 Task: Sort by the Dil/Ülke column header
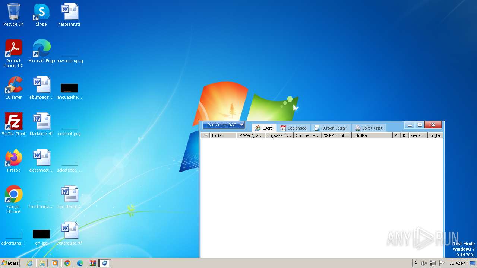click(x=372, y=135)
